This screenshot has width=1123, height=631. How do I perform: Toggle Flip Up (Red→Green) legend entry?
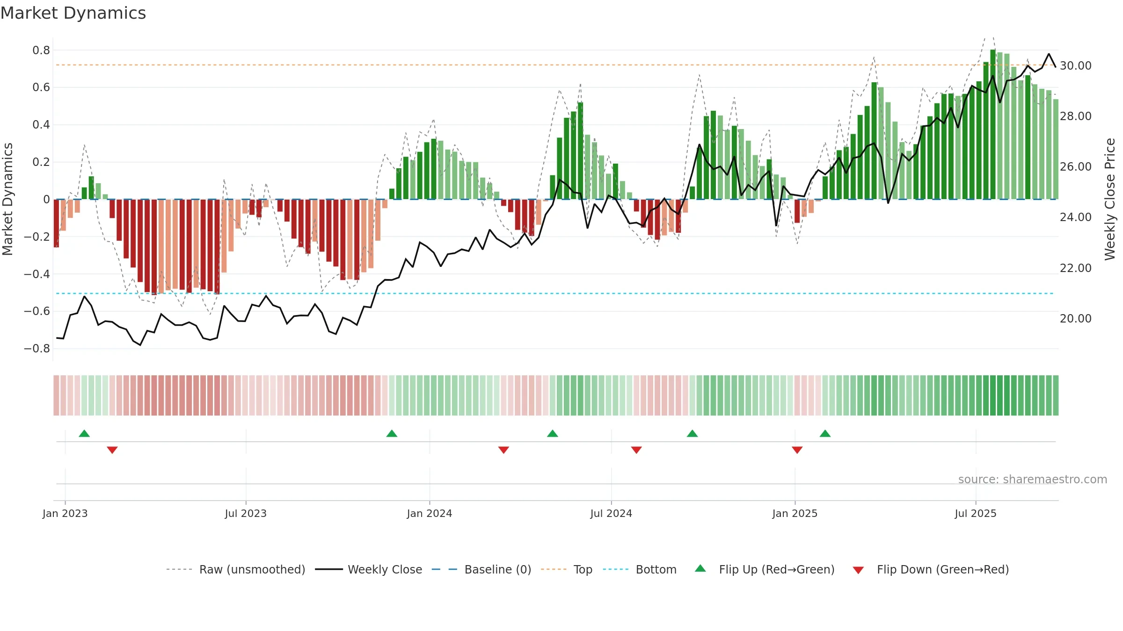(765, 569)
